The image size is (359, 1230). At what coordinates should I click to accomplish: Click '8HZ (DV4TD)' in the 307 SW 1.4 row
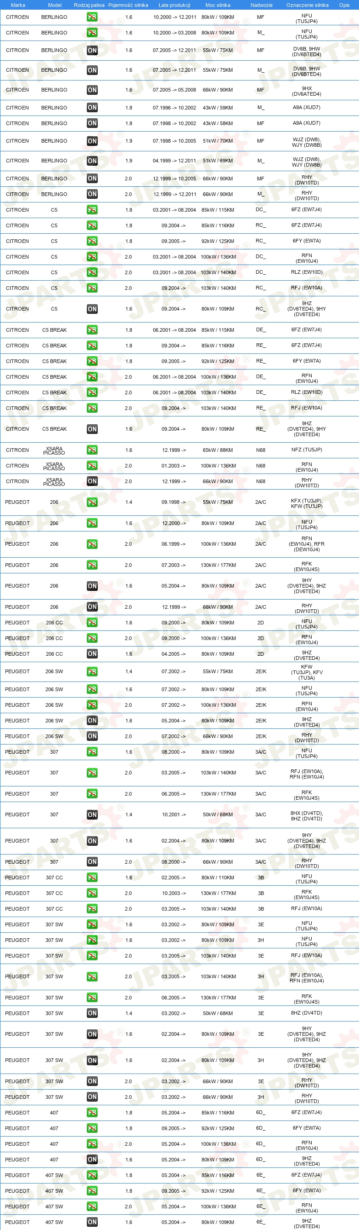coord(307,1013)
